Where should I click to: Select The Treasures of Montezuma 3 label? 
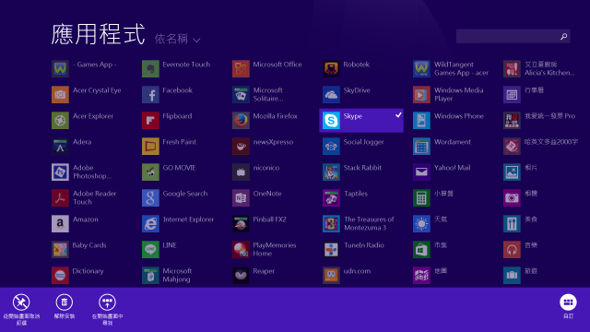pyautogui.click(x=369, y=223)
